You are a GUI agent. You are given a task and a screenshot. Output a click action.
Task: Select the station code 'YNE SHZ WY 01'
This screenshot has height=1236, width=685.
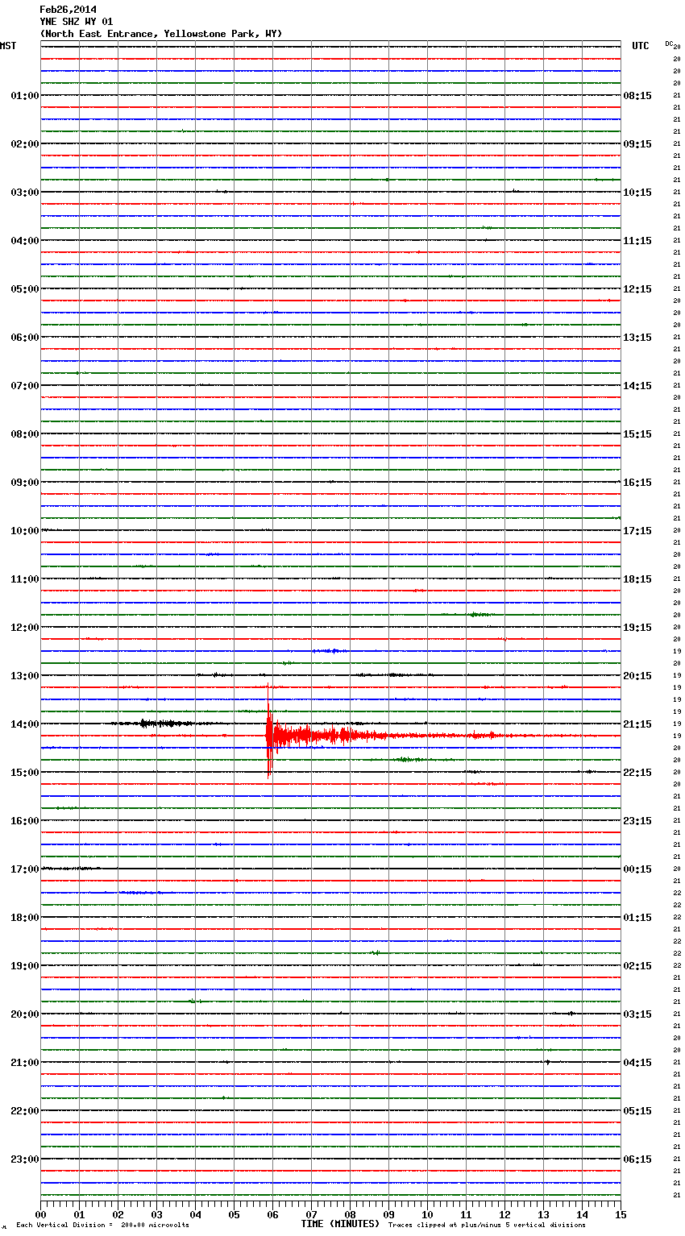pyautogui.click(x=77, y=22)
